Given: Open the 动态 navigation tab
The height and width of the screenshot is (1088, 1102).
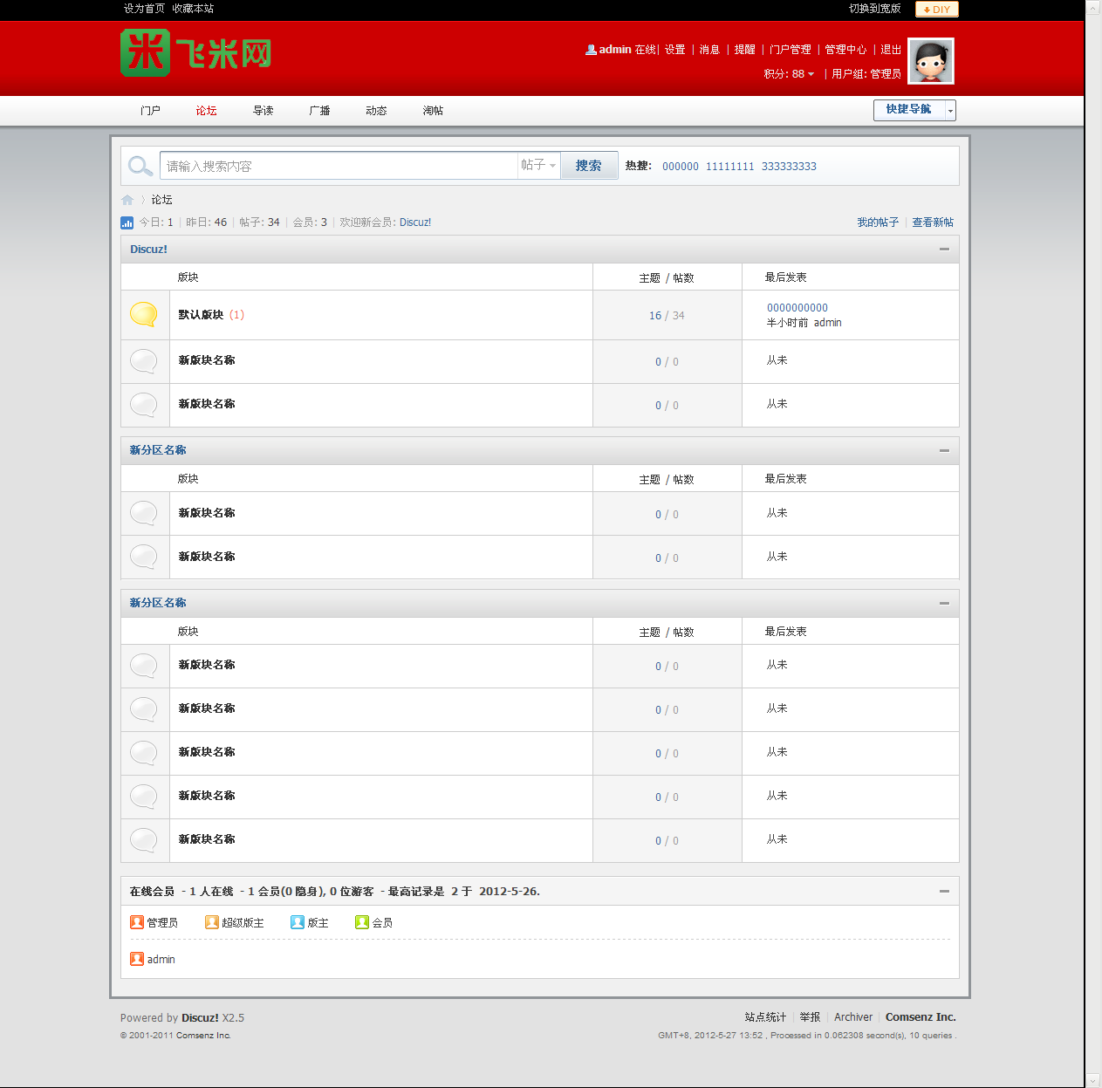Looking at the screenshot, I should point(377,111).
